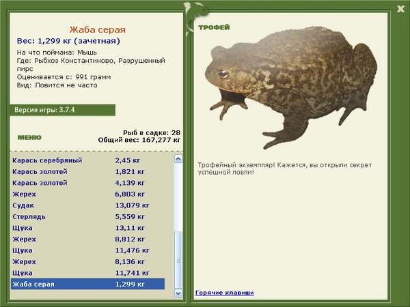Viewport: 410px width, 307px height.
Task: Select Щука 11,476 кг entry
Action: coord(88,250)
